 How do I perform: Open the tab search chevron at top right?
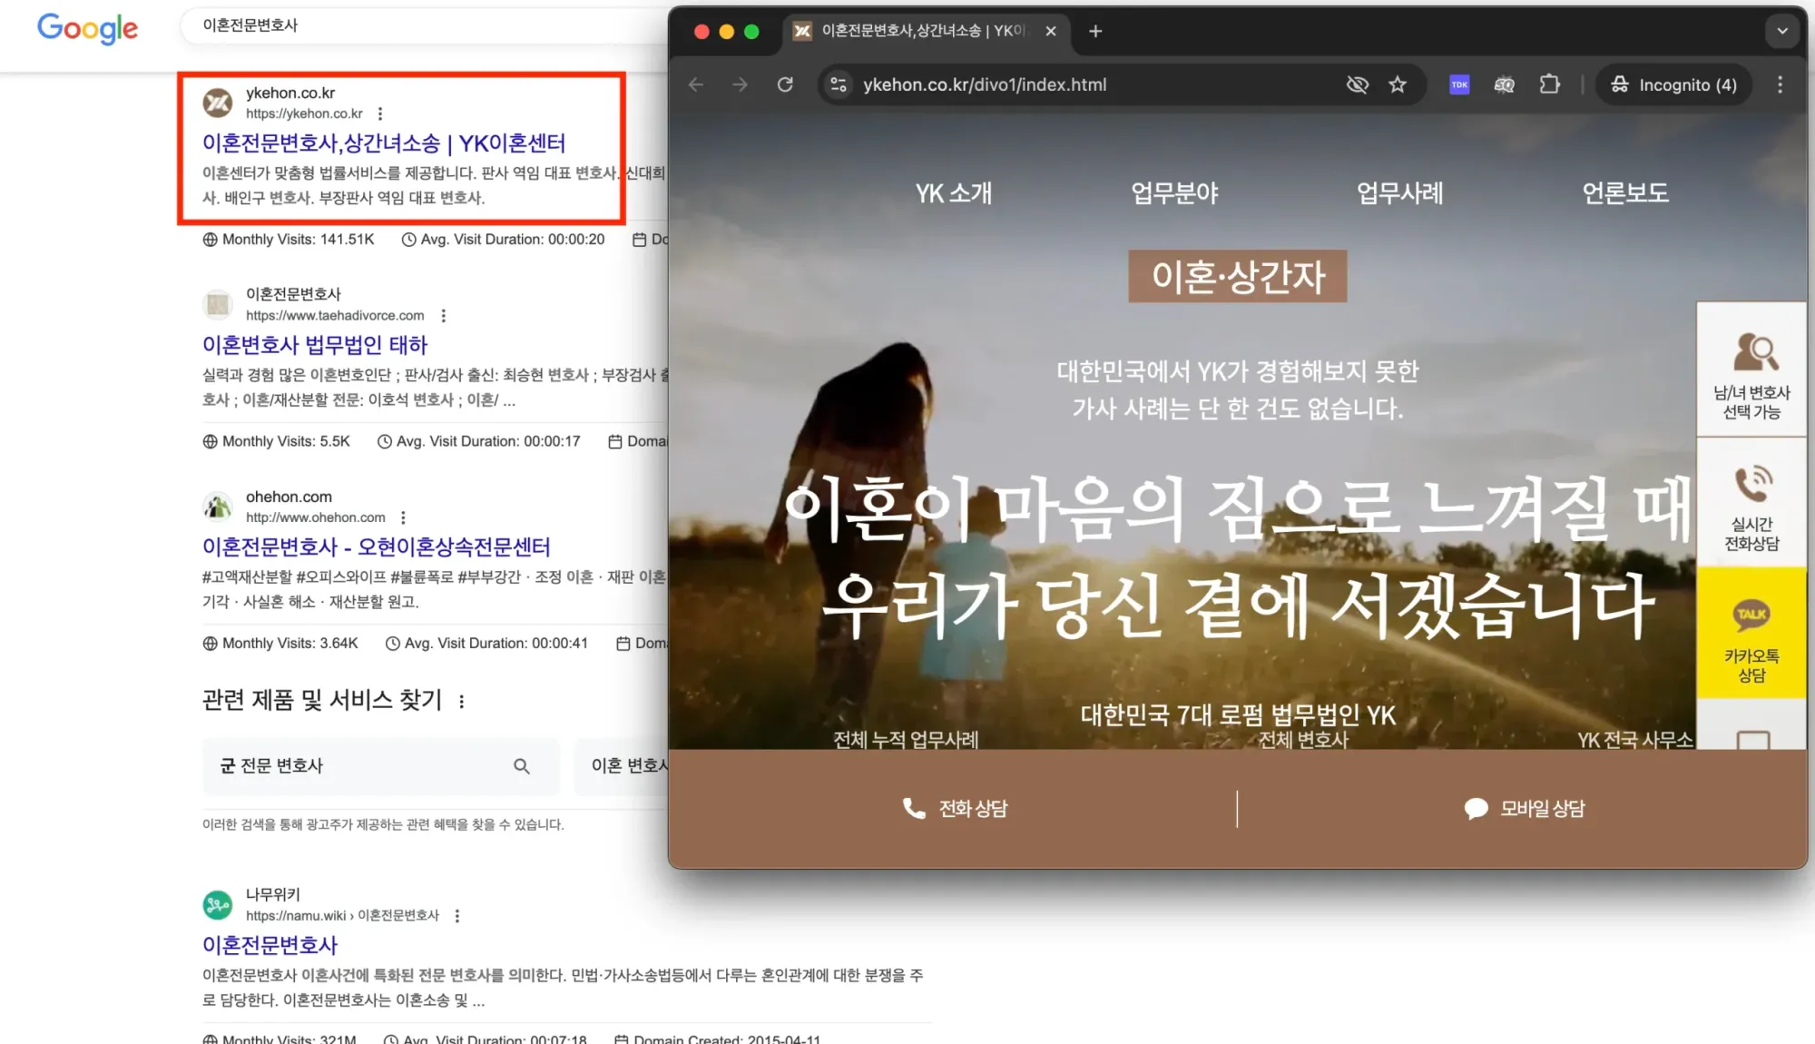1781,31
